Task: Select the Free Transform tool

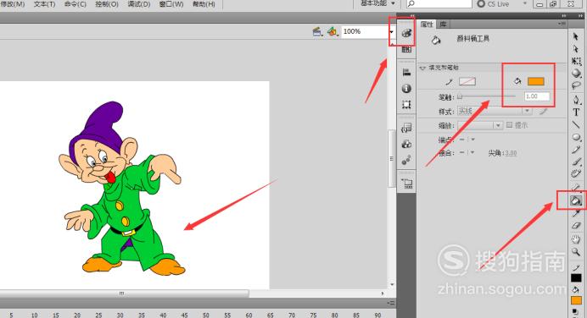Action: click(576, 61)
